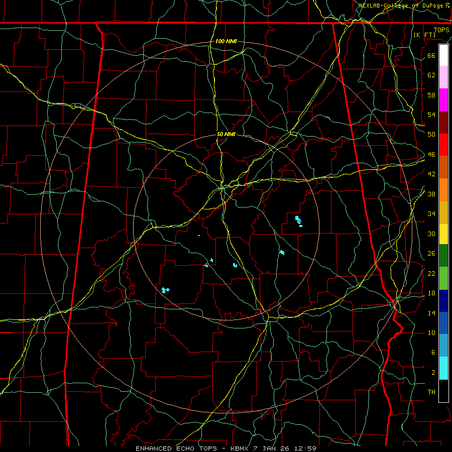The height and width of the screenshot is (452, 452).
Task: Click the legend value "26"
Action: coord(431,254)
